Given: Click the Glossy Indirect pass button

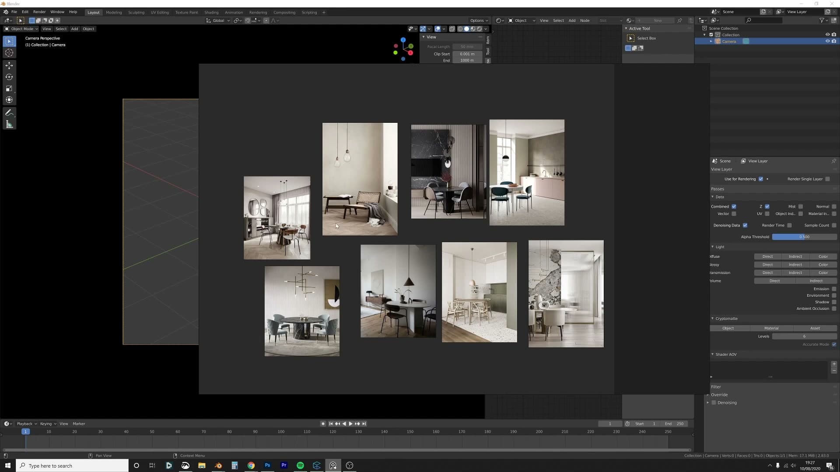Looking at the screenshot, I should tap(795, 265).
